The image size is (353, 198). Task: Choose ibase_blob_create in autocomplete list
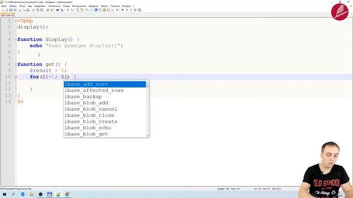(105, 122)
